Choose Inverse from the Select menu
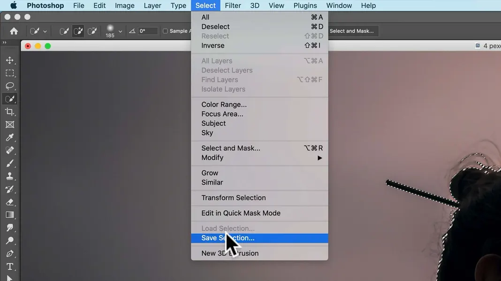Viewport: 501px width, 281px height. coord(259,45)
